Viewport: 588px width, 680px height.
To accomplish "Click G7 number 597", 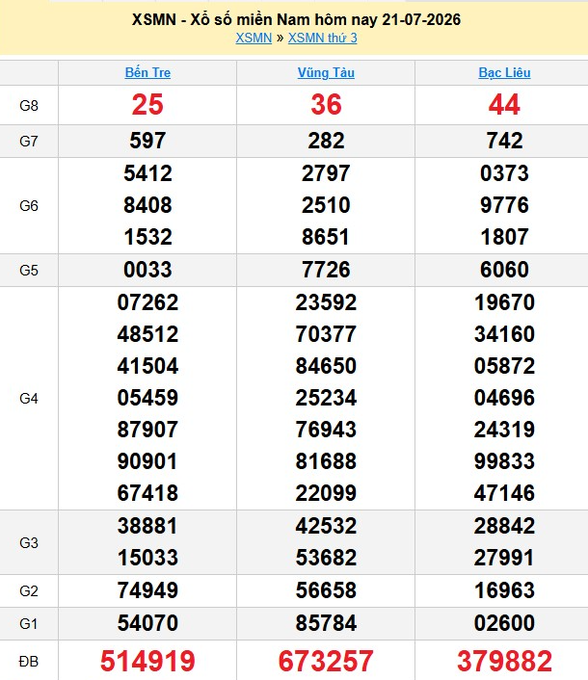I will point(147,141).
